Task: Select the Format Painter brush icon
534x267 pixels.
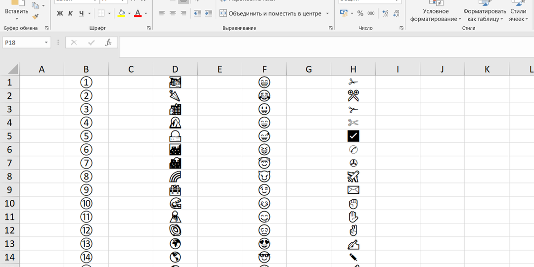Action: point(35,17)
